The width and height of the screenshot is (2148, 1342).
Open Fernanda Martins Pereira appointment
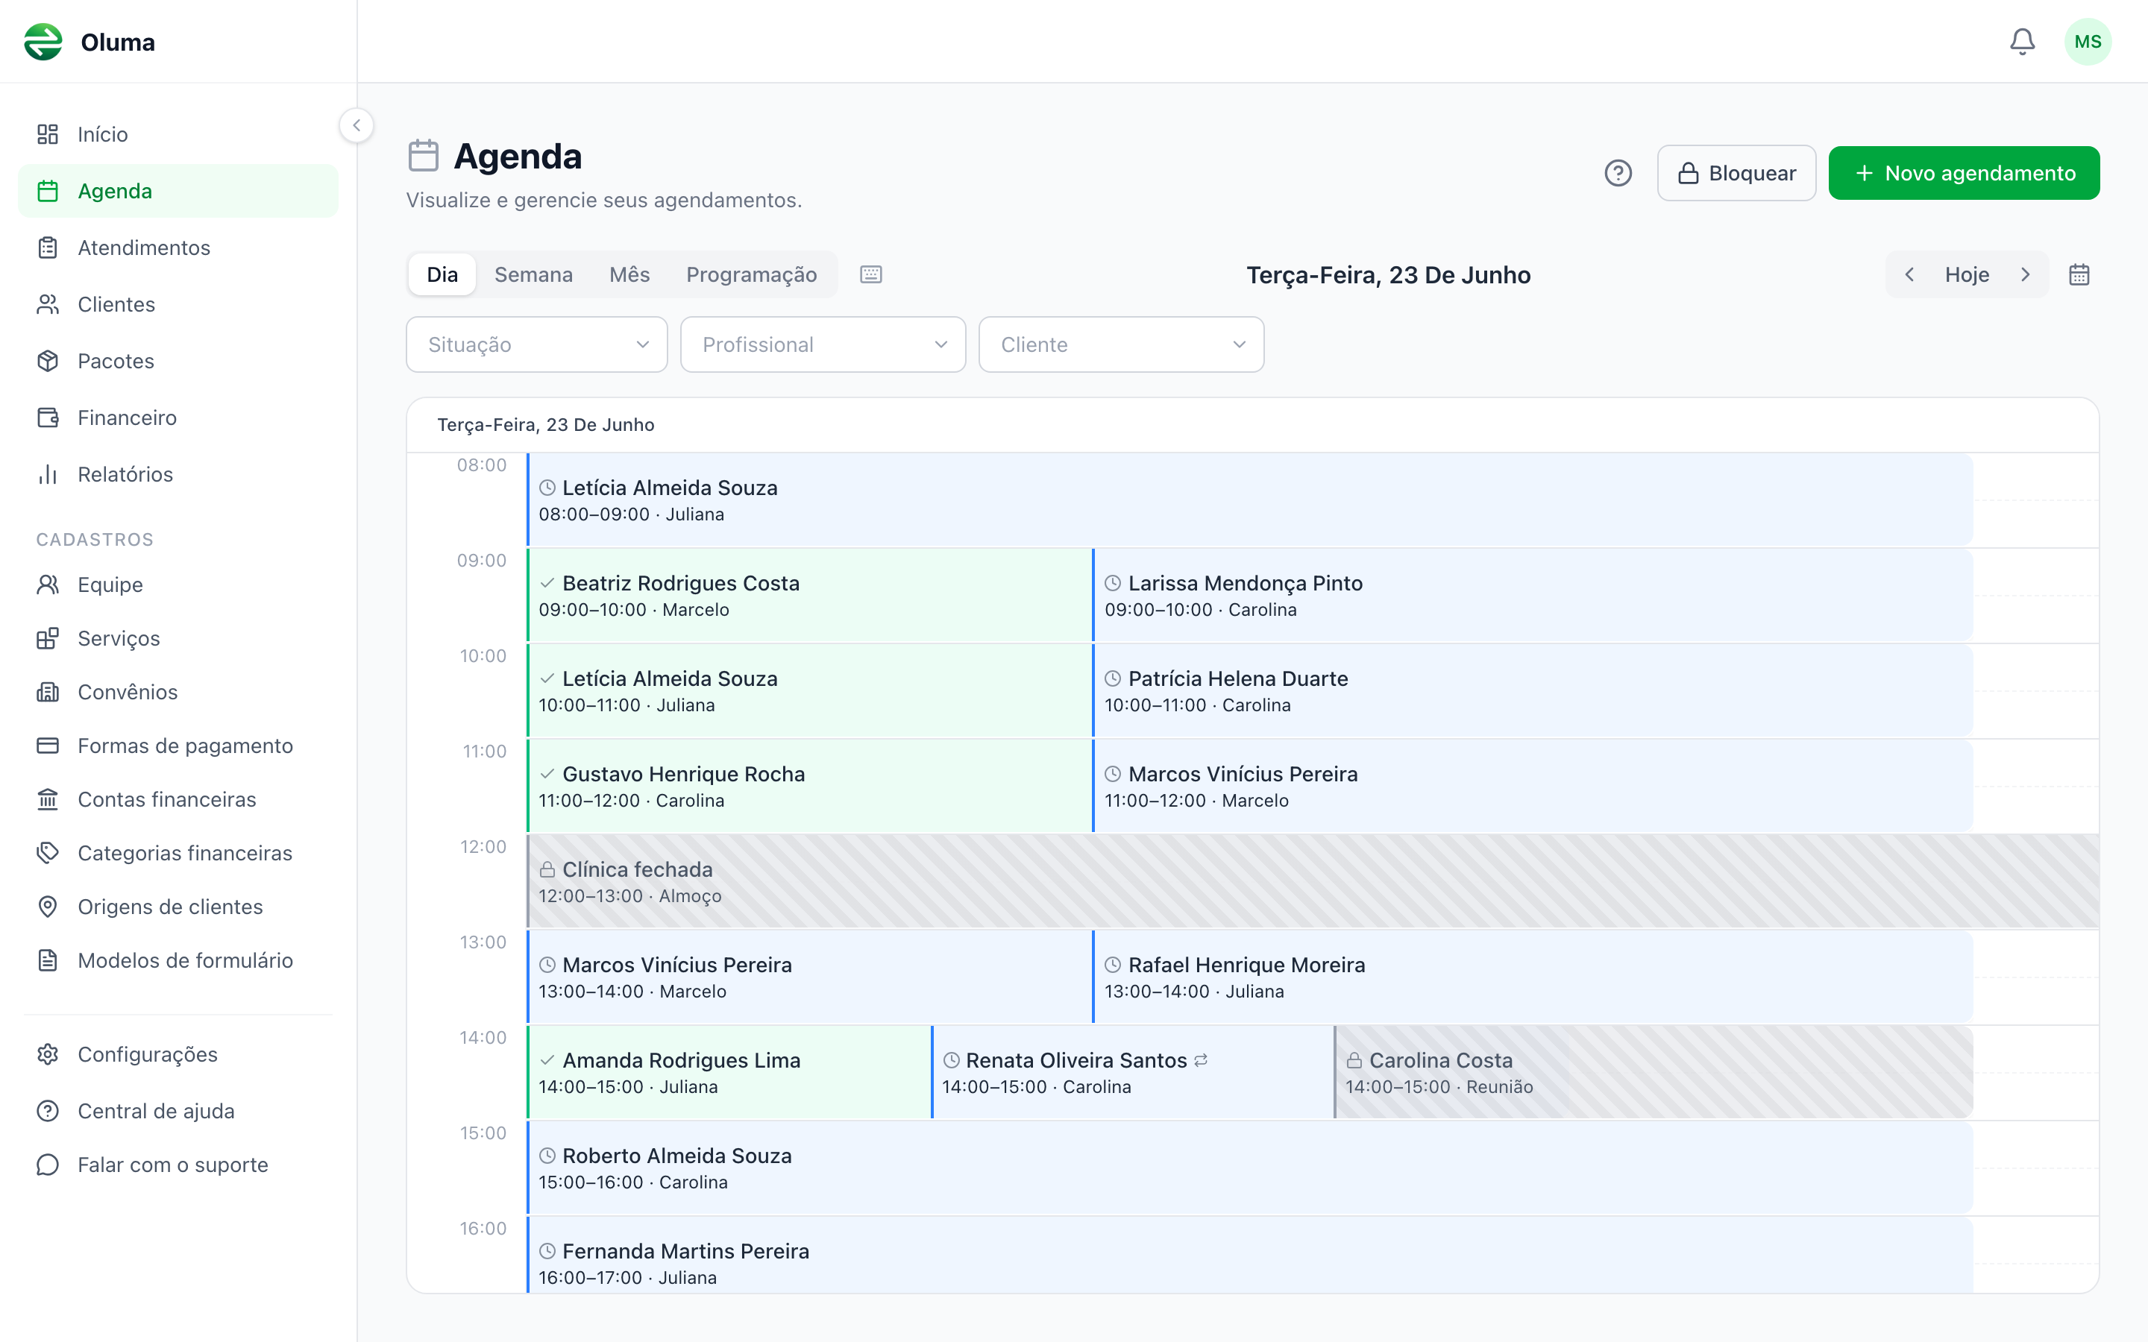click(1250, 1255)
